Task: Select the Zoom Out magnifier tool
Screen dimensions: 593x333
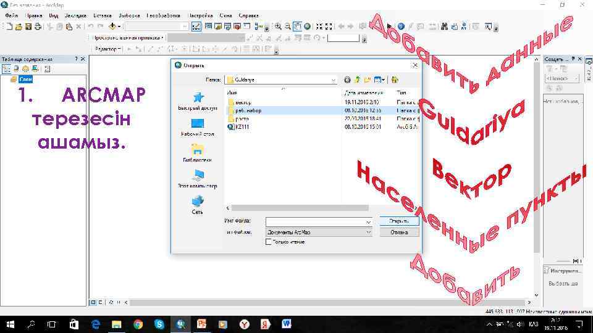Action: click(288, 27)
